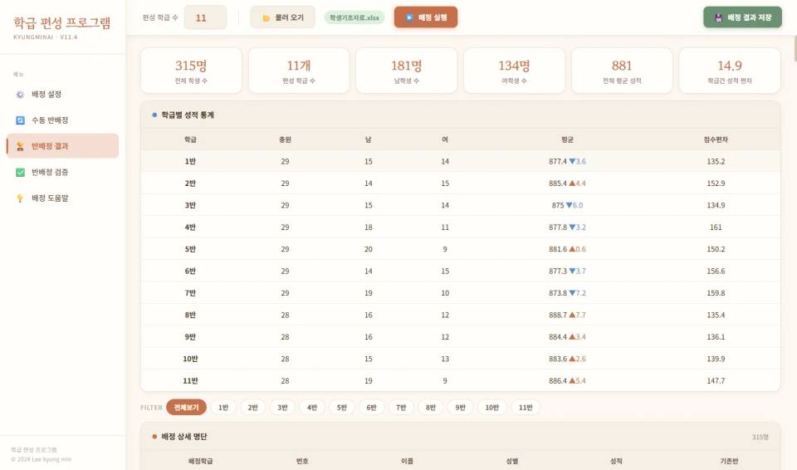Filter by 2반
Image resolution: width=797 pixels, height=470 pixels.
[252, 408]
